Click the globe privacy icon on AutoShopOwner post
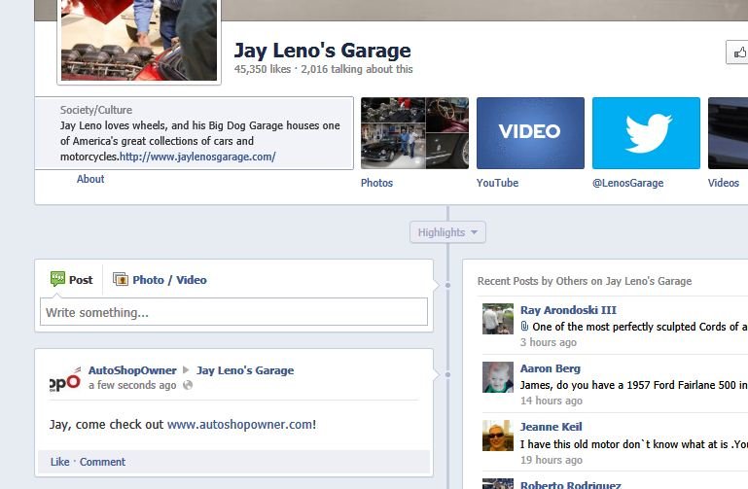Image resolution: width=748 pixels, height=489 pixels. click(x=188, y=385)
